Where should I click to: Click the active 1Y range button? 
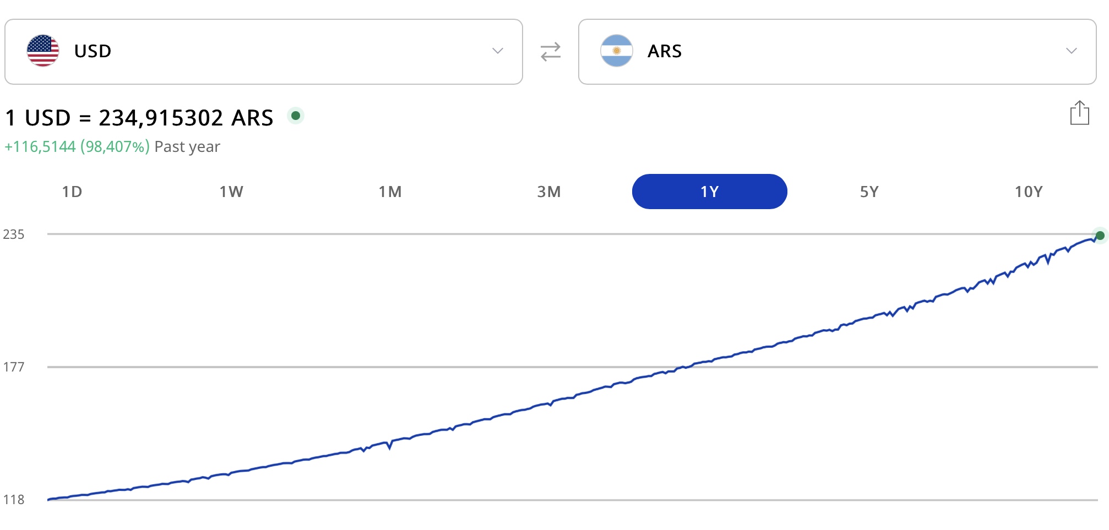(709, 192)
